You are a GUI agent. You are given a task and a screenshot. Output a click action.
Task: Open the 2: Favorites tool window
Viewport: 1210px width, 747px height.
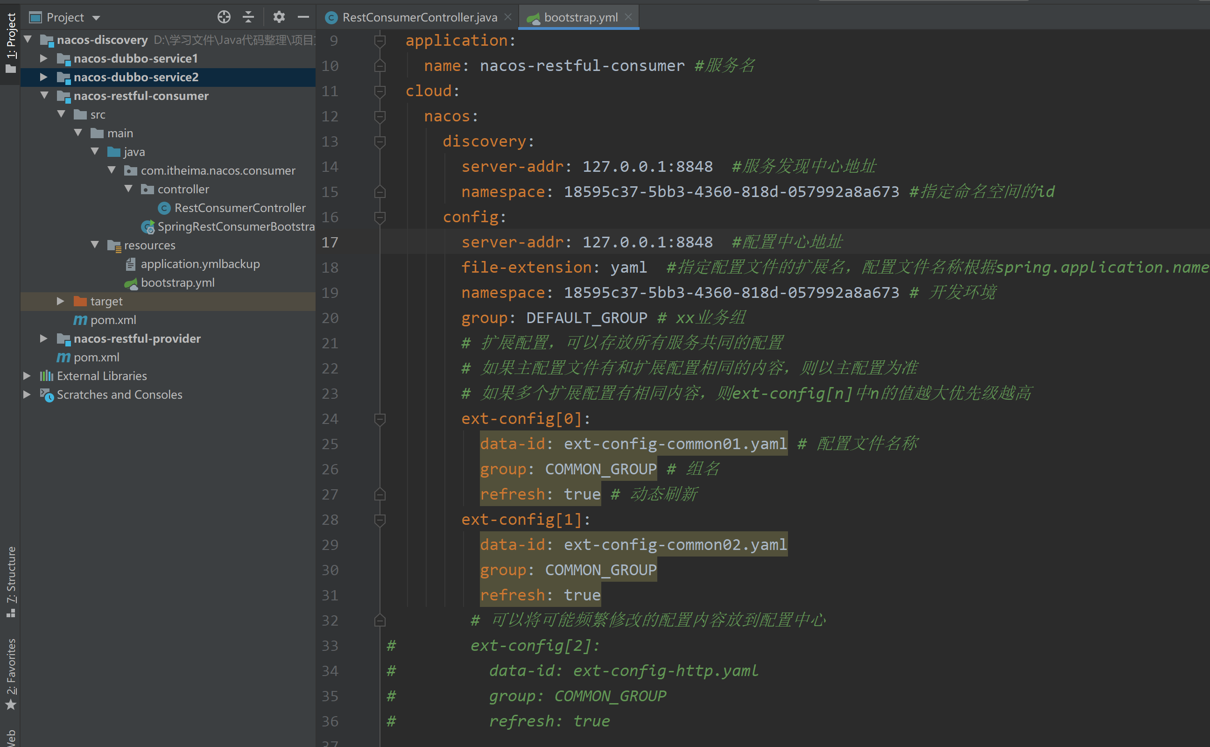point(10,674)
